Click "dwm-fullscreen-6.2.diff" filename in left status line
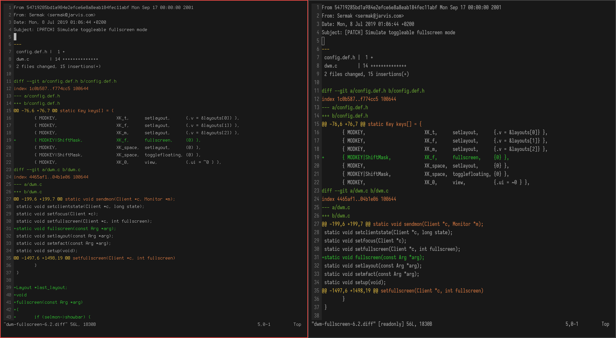 (36, 324)
